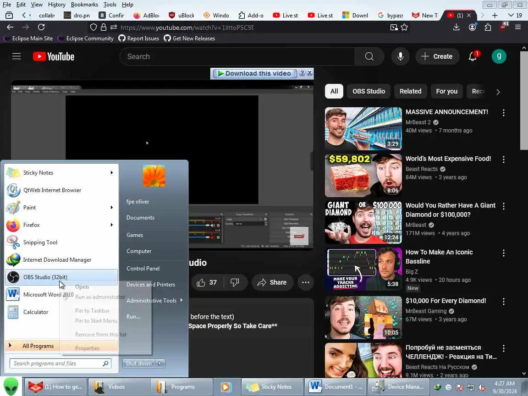Screen dimensions: 528x396
Task: Open Media Player taskbar icon
Action: click(225, 387)
